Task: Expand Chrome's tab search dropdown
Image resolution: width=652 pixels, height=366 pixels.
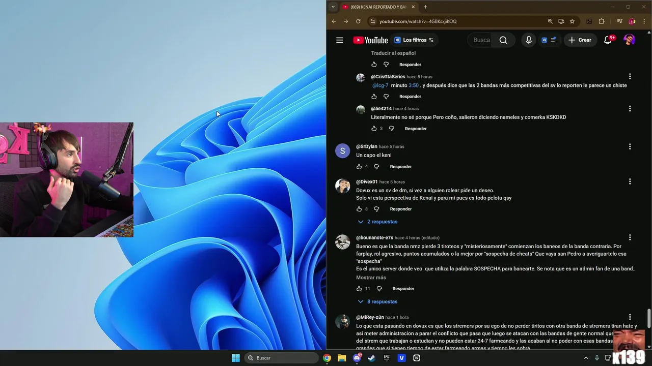Action: pyautogui.click(x=333, y=7)
